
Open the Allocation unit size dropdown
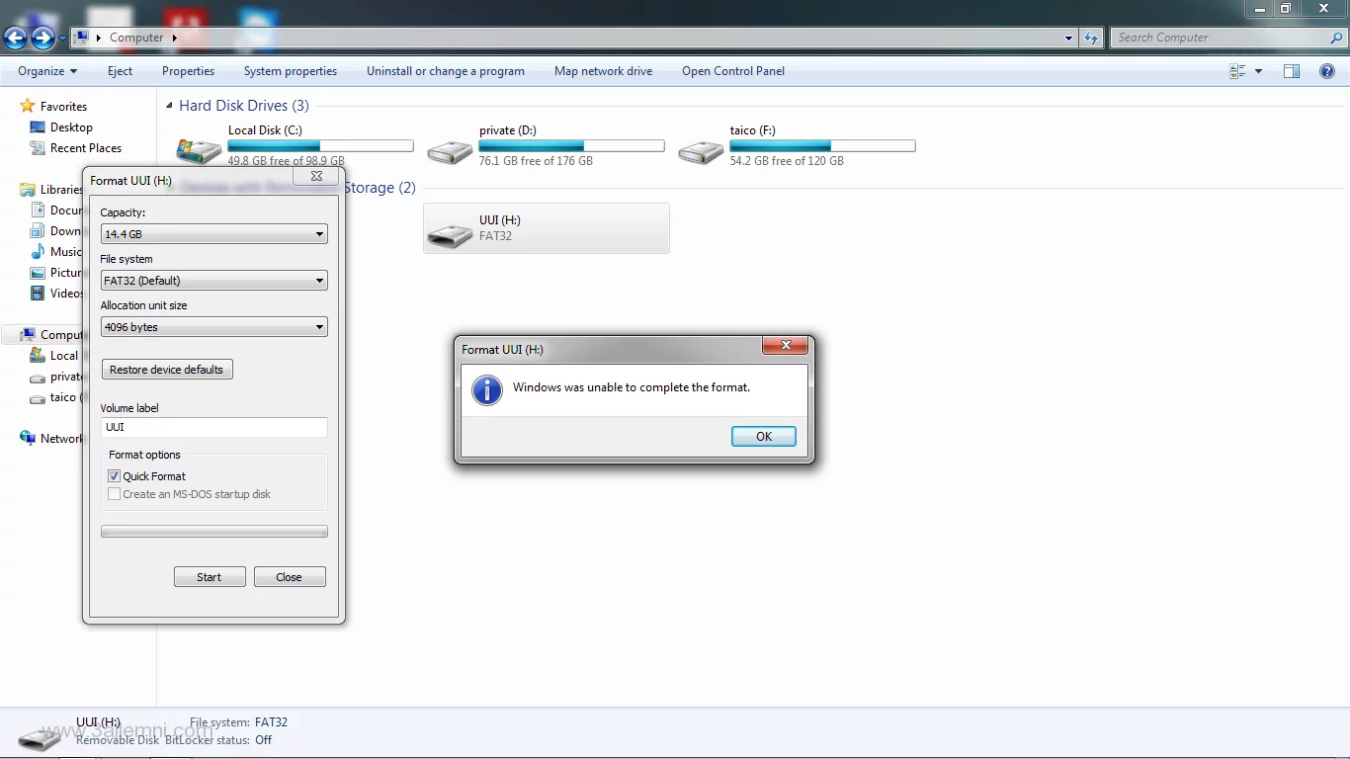point(213,327)
